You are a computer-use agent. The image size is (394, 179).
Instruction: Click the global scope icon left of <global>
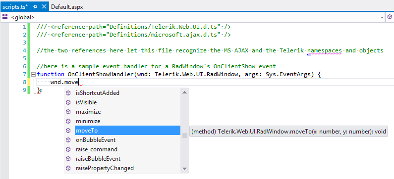(4, 17)
